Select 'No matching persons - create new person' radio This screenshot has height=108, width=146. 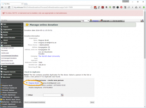pyautogui.click(x=27, y=80)
